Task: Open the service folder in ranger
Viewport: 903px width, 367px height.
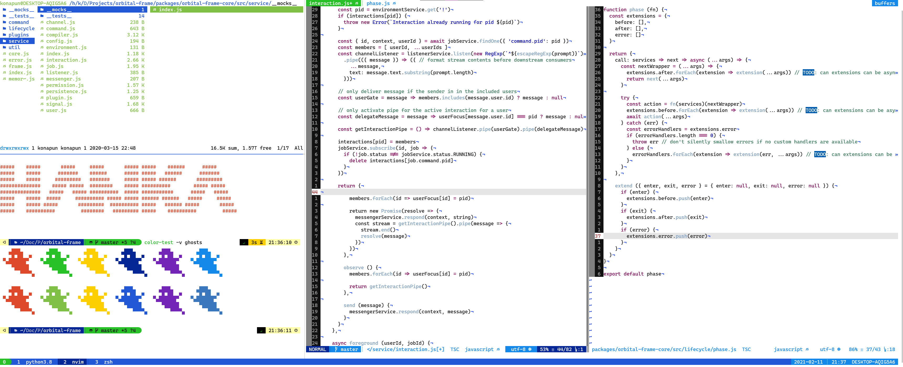Action: 19,41
